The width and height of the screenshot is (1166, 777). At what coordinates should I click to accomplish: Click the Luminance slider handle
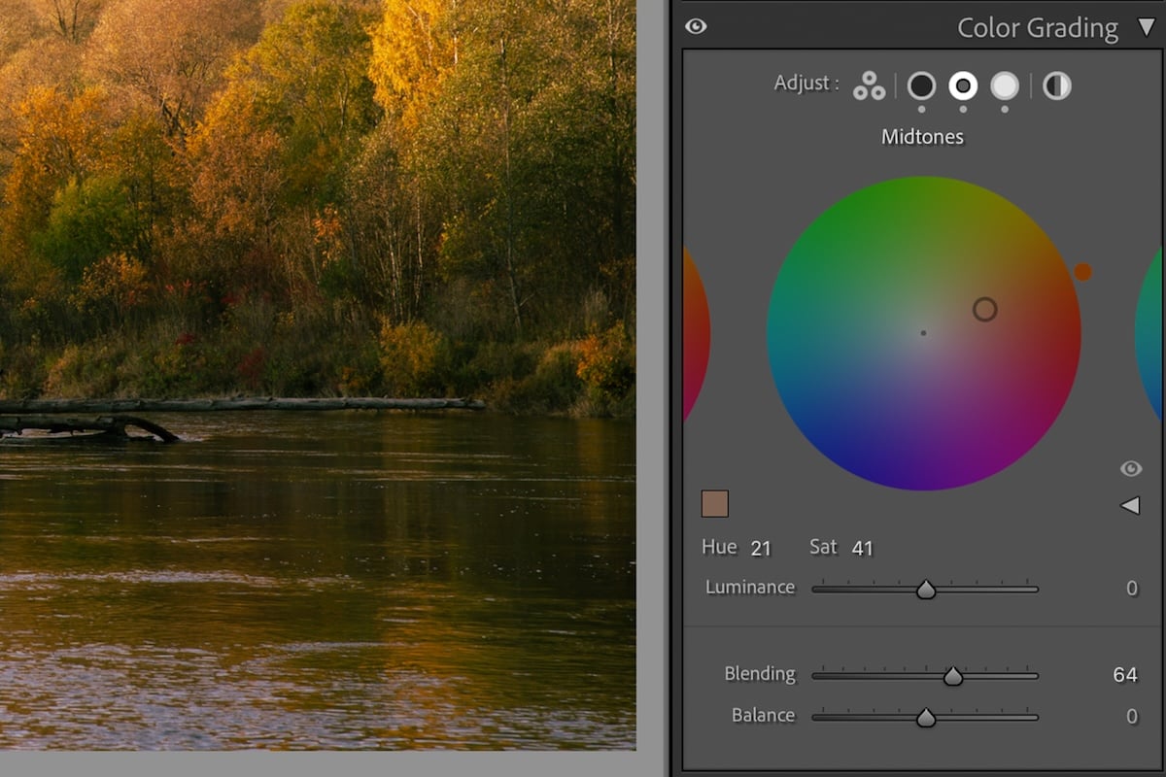(x=926, y=587)
